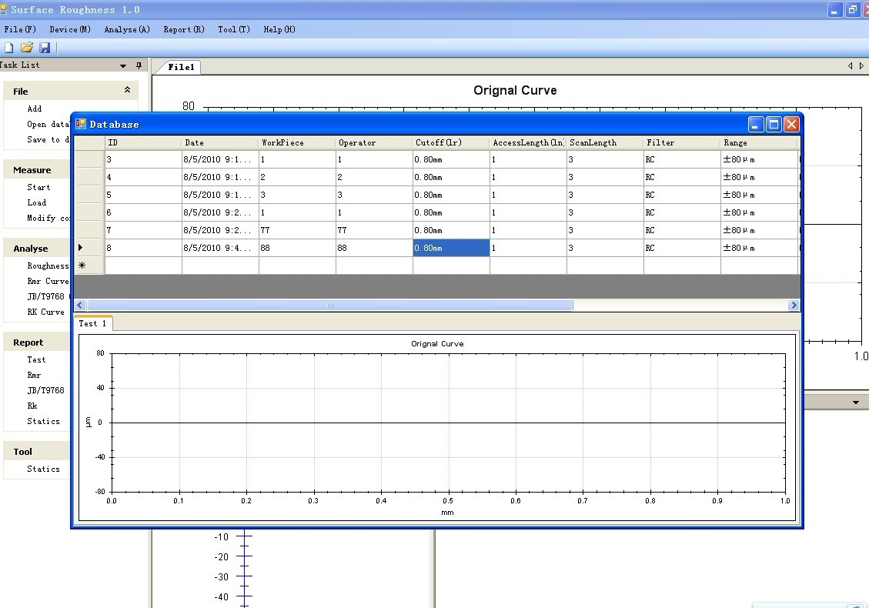
Task: Click the database horizontal scrollbar thumb
Action: 329,306
